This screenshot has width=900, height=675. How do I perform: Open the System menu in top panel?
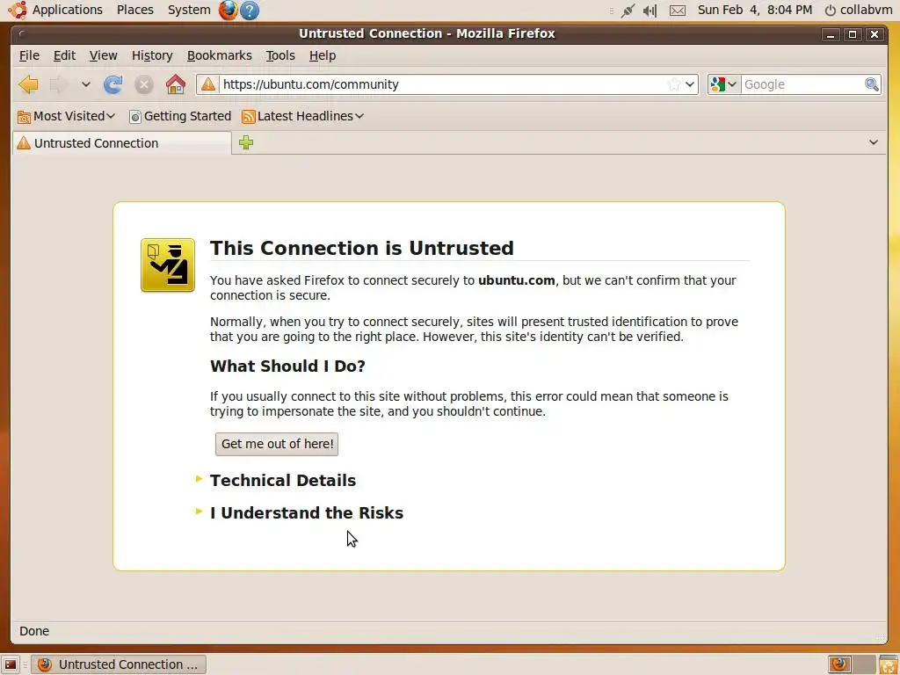pos(189,10)
